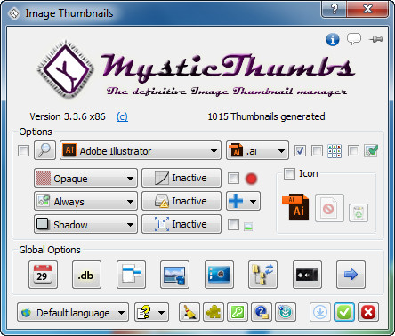Click the blue question mark help icon

[262, 312]
